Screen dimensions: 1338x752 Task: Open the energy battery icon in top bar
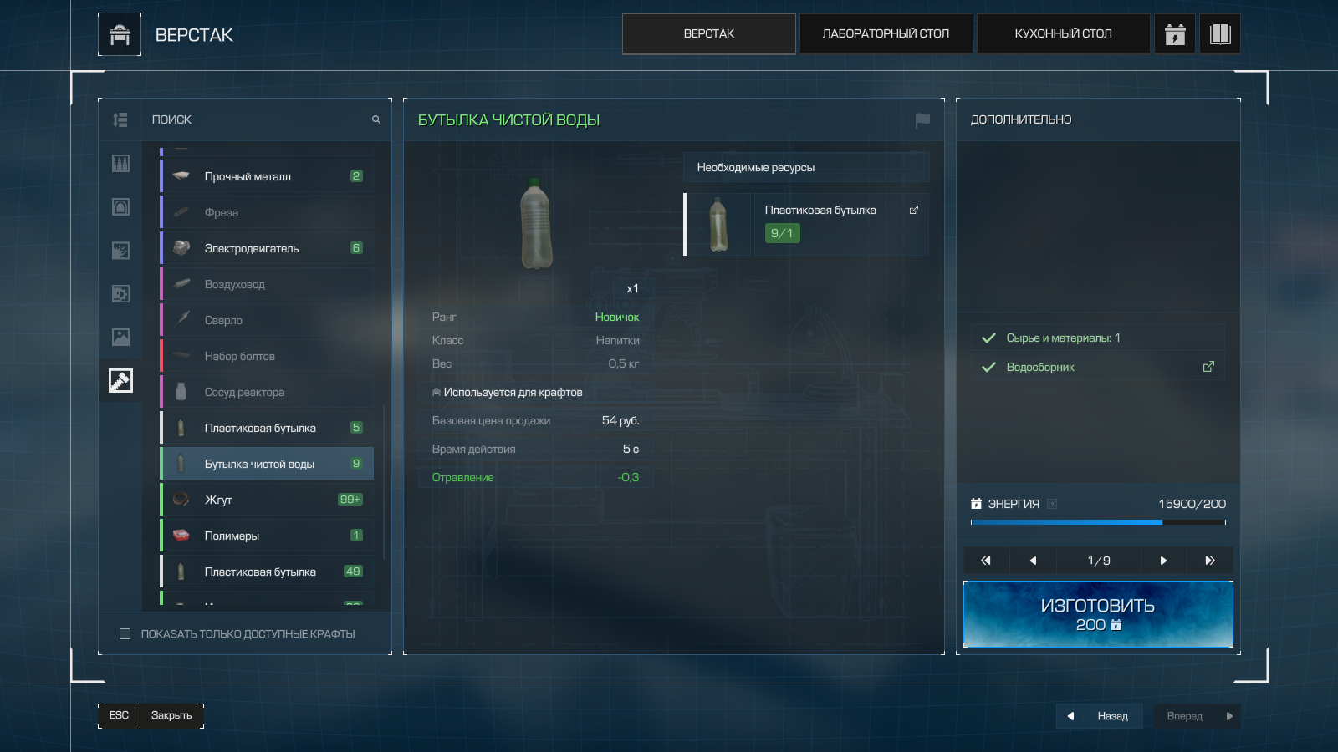tap(1175, 34)
